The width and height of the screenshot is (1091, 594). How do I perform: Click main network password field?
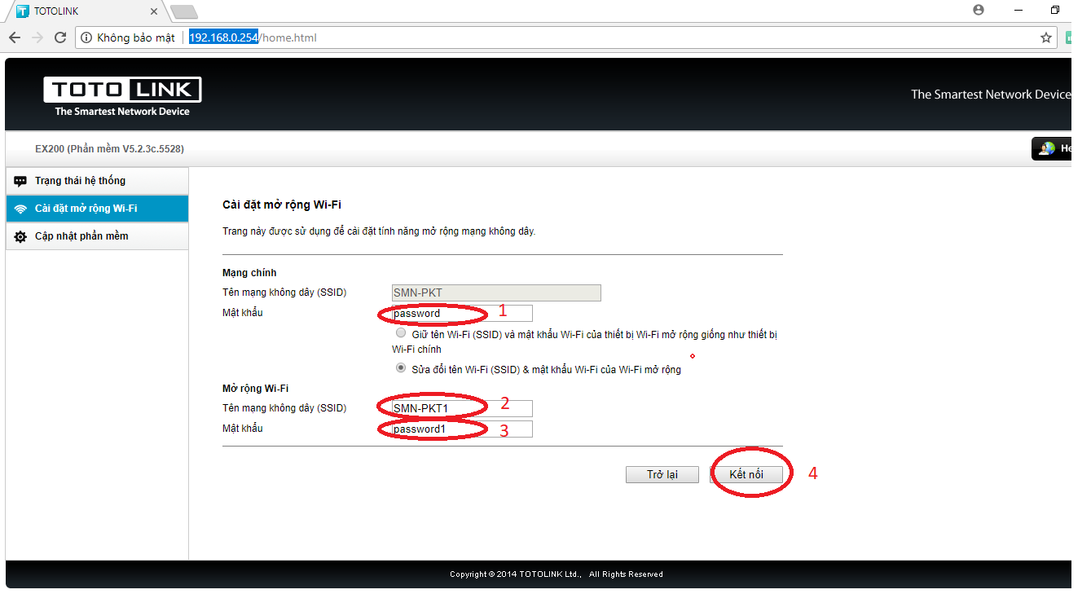point(461,313)
